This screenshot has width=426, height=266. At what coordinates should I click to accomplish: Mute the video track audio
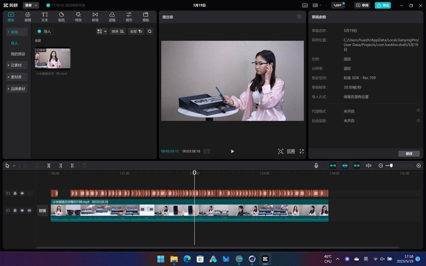29,210
